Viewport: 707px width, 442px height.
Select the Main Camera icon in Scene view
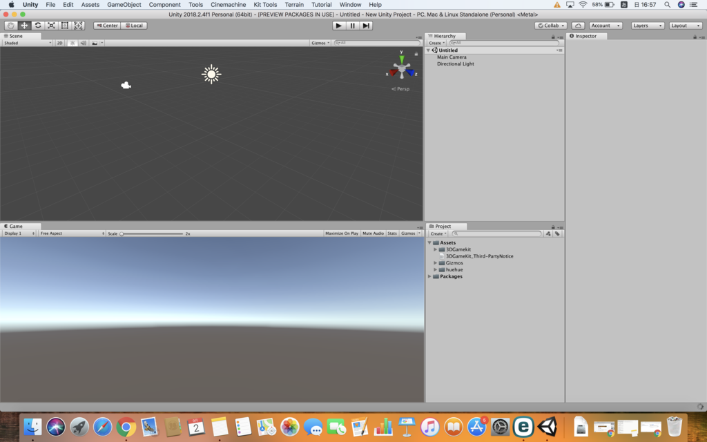point(126,85)
